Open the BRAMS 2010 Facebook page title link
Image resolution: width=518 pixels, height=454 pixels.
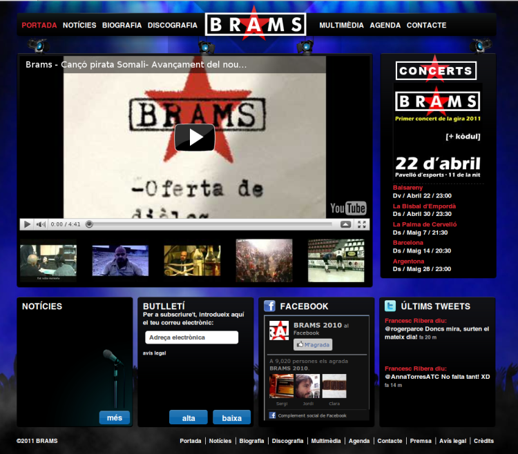coord(318,325)
